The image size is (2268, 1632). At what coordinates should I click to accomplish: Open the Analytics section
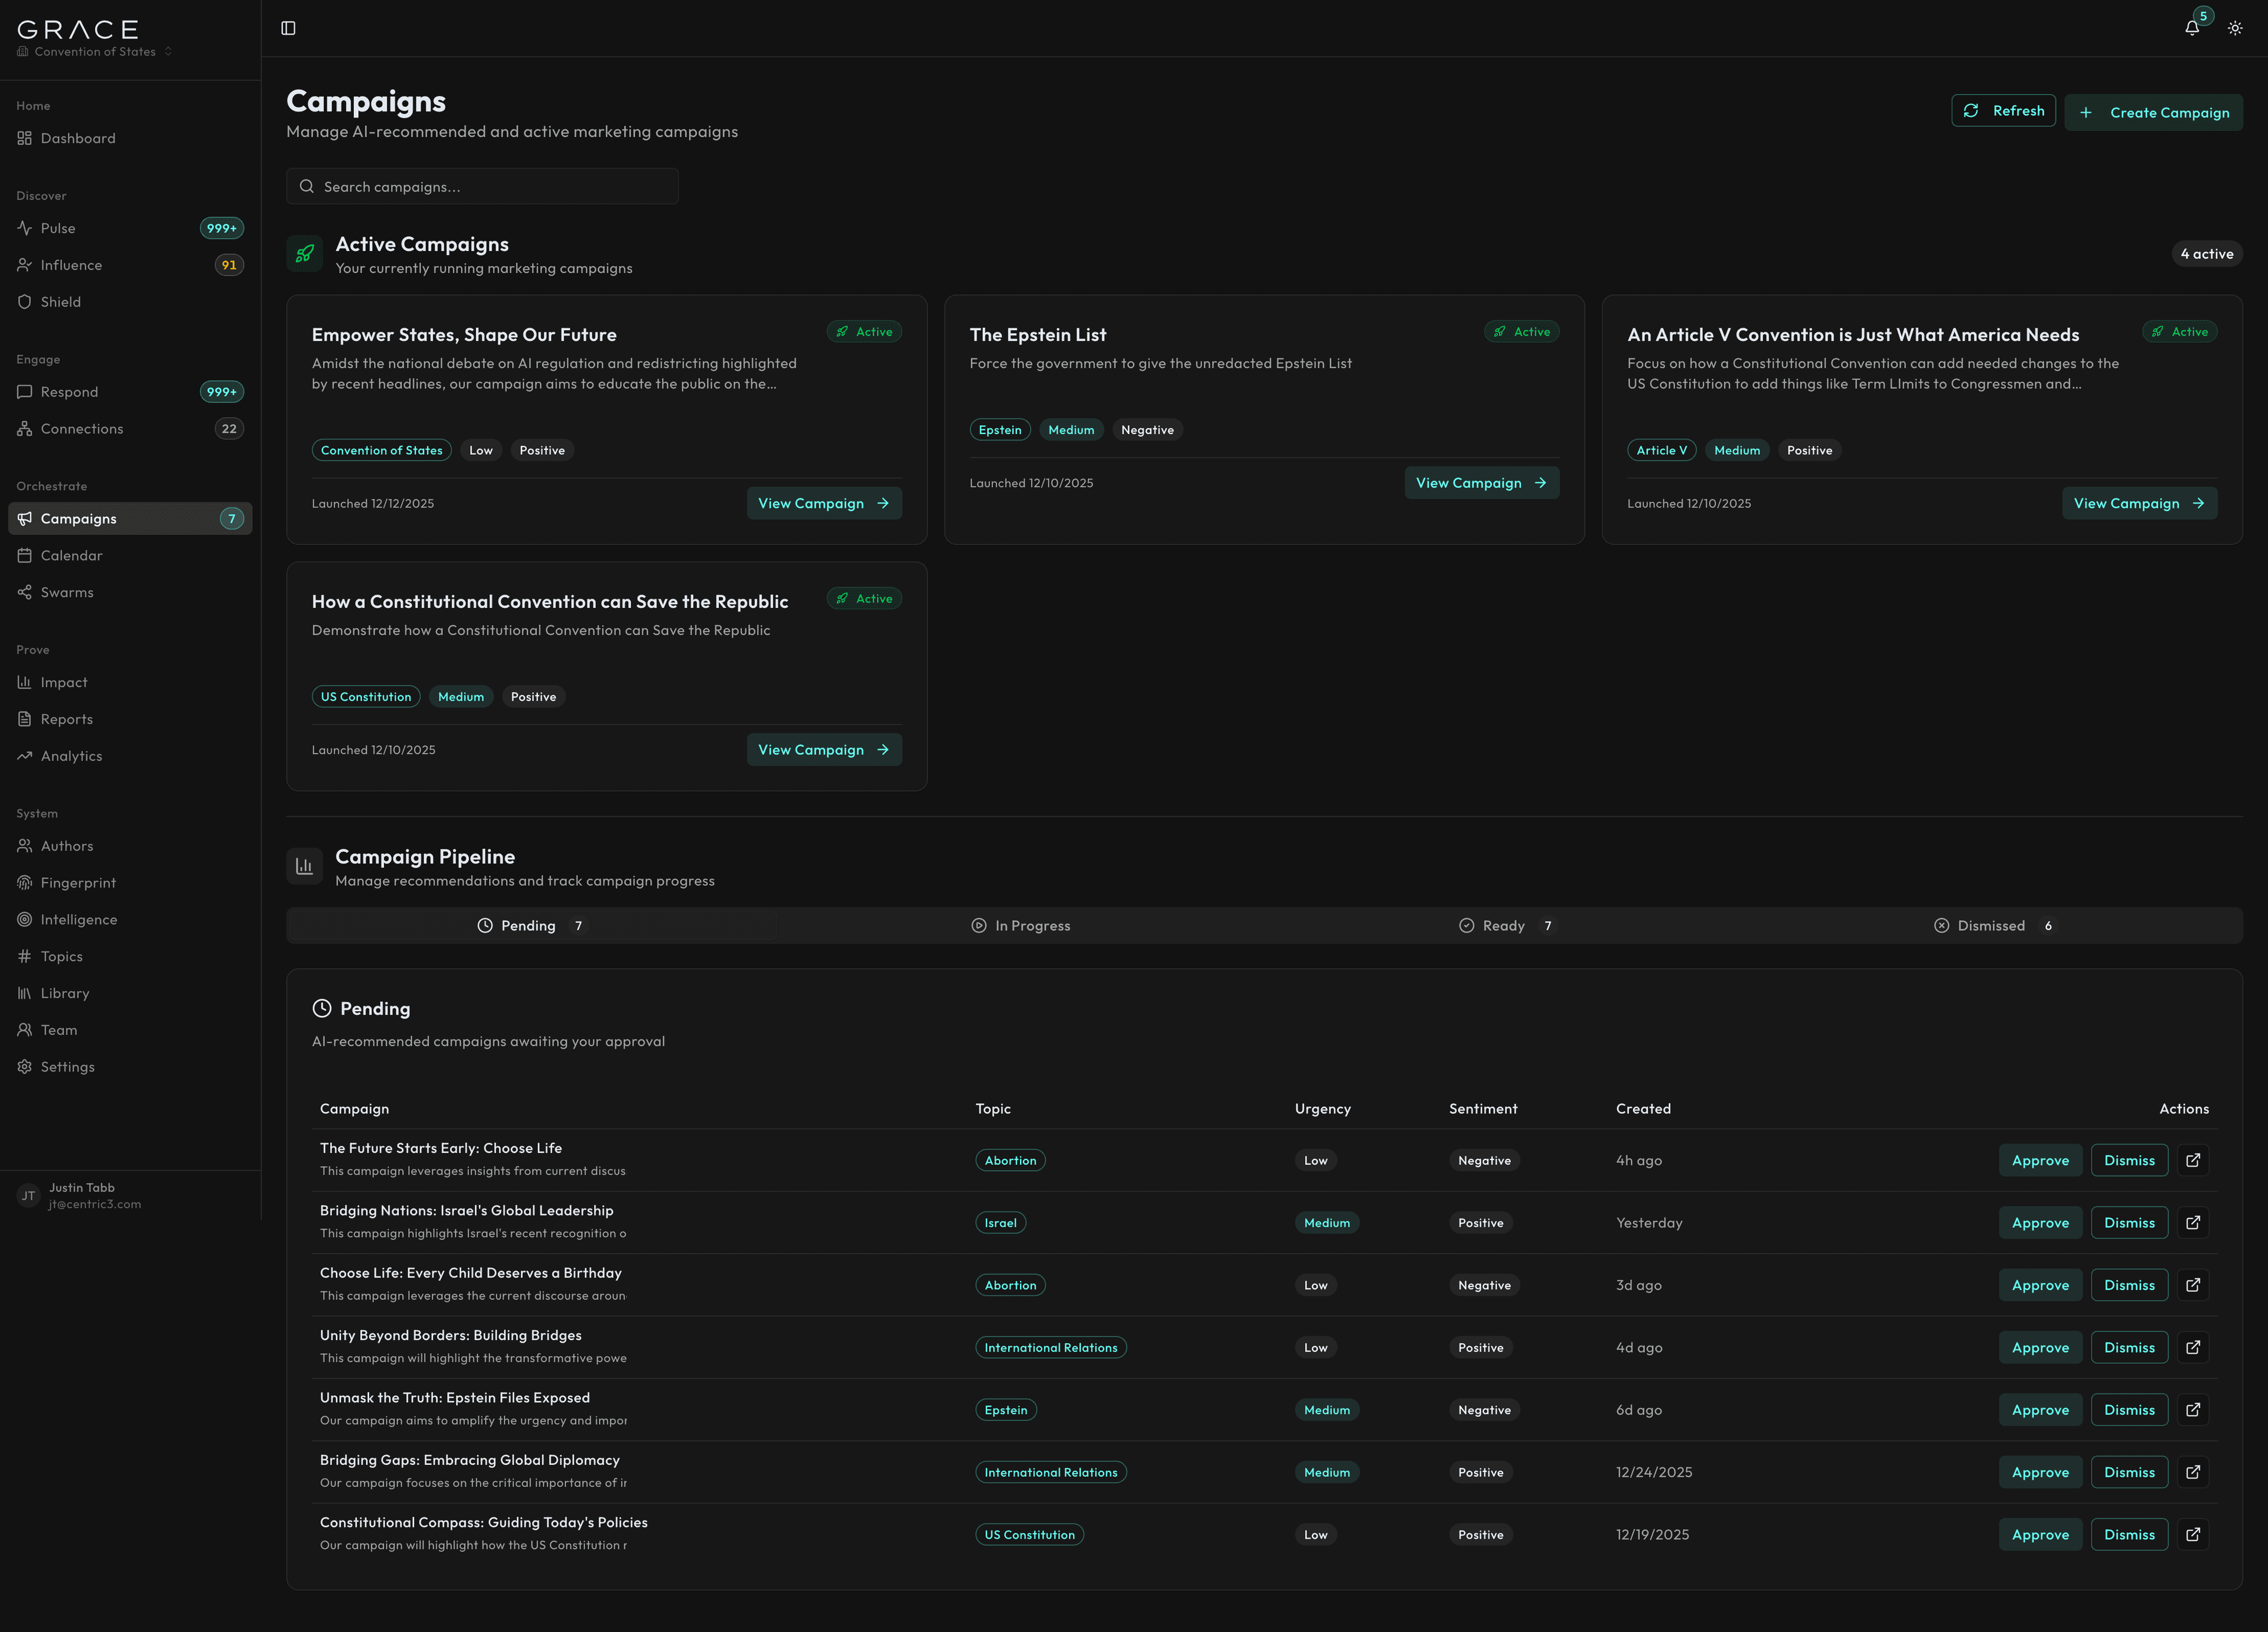tap(70, 755)
